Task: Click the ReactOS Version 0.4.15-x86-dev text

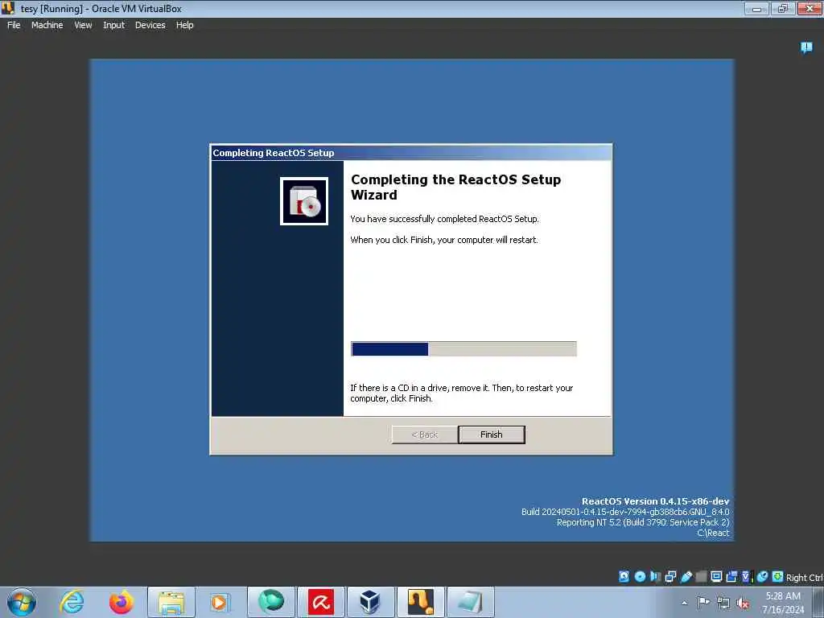Action: (655, 501)
